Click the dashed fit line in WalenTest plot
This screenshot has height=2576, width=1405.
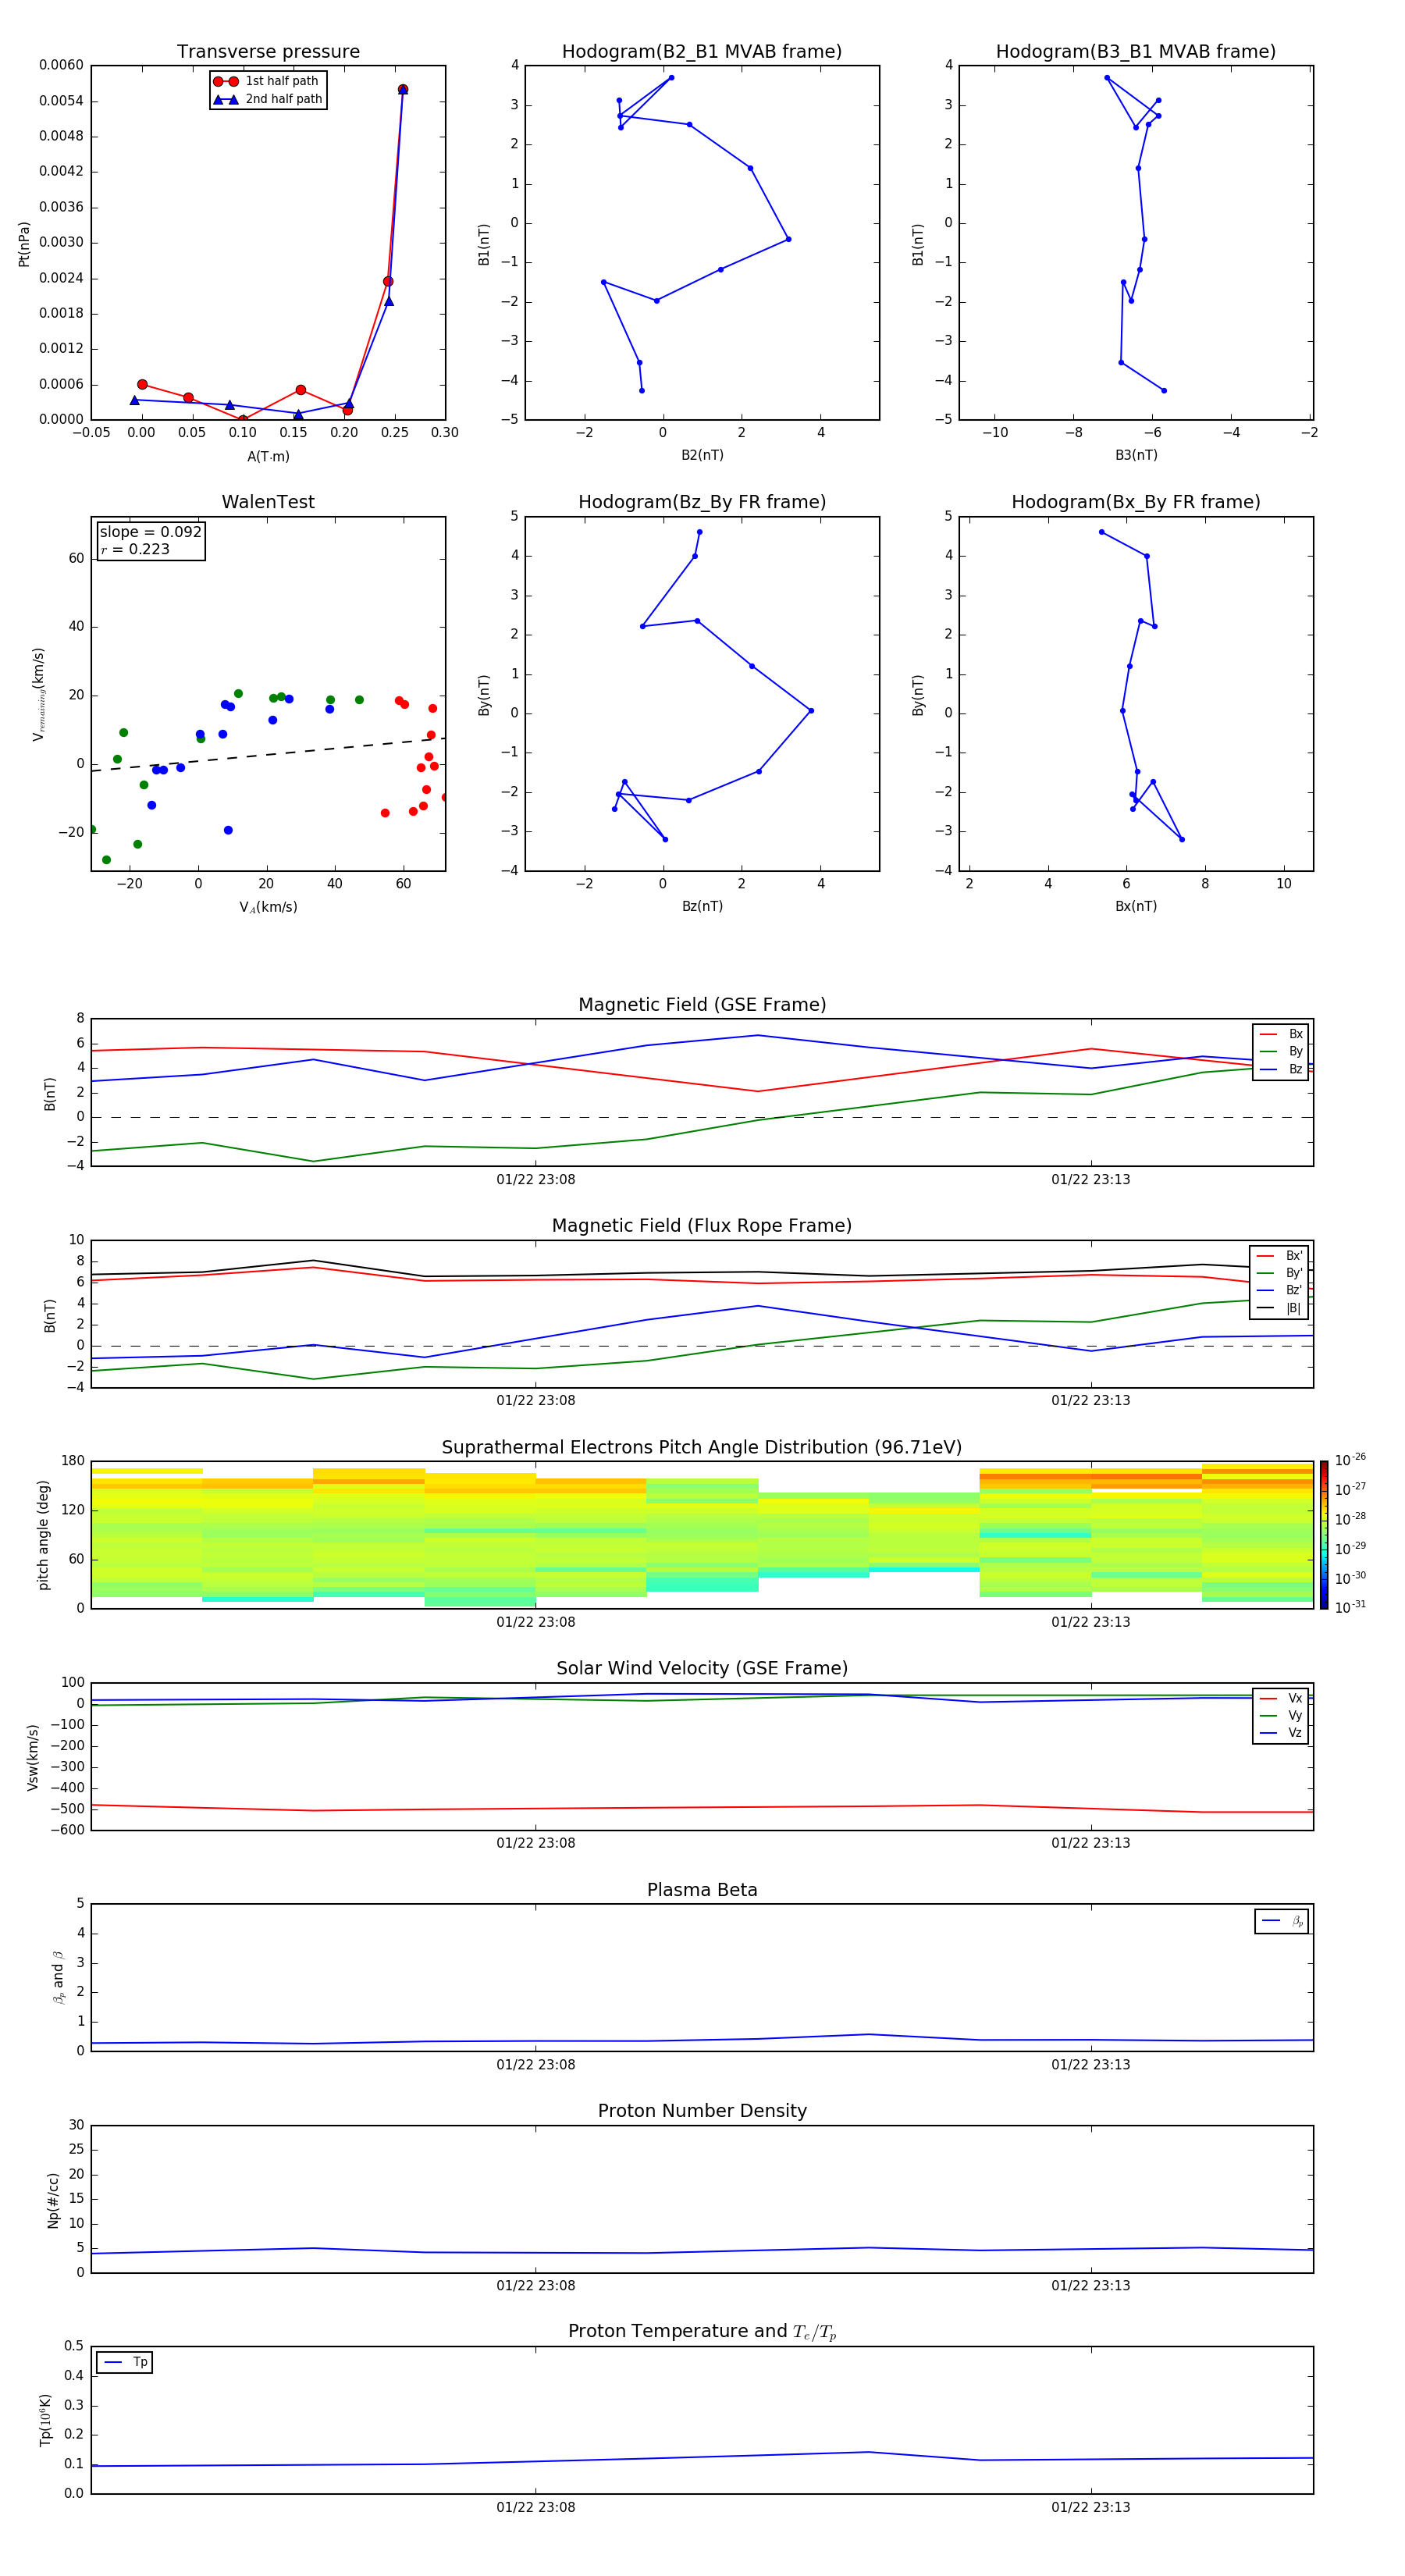[x=268, y=754]
